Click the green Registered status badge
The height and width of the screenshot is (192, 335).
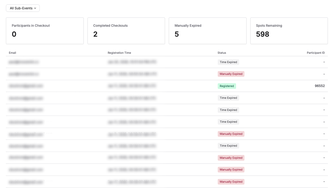tap(227, 86)
